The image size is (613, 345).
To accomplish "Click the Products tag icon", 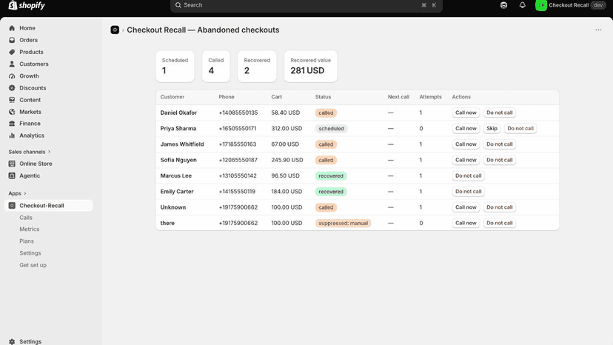I will [12, 52].
